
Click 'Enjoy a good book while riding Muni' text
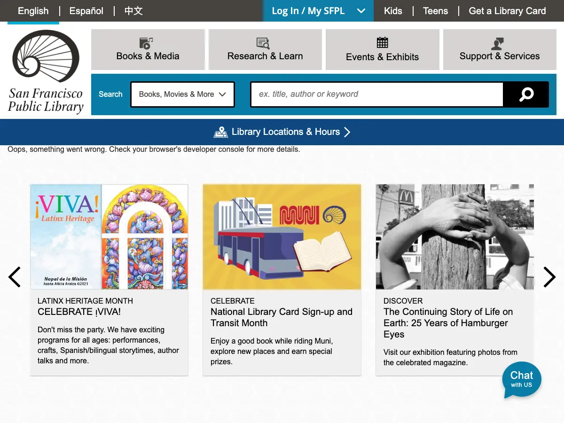272,352
